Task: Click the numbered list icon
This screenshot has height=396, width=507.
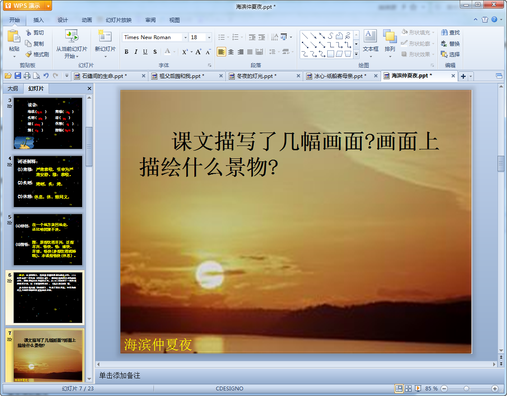Action: (236, 37)
